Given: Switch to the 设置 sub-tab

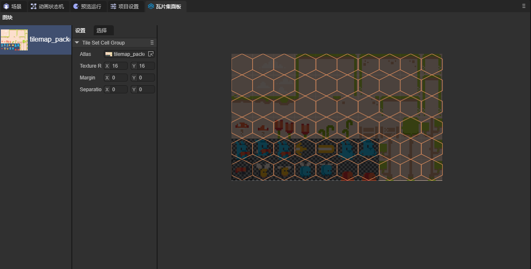Looking at the screenshot, I should (80, 30).
